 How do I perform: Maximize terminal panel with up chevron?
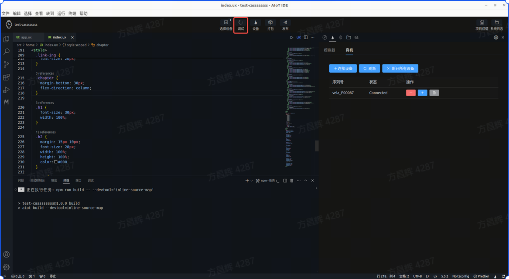click(x=306, y=181)
